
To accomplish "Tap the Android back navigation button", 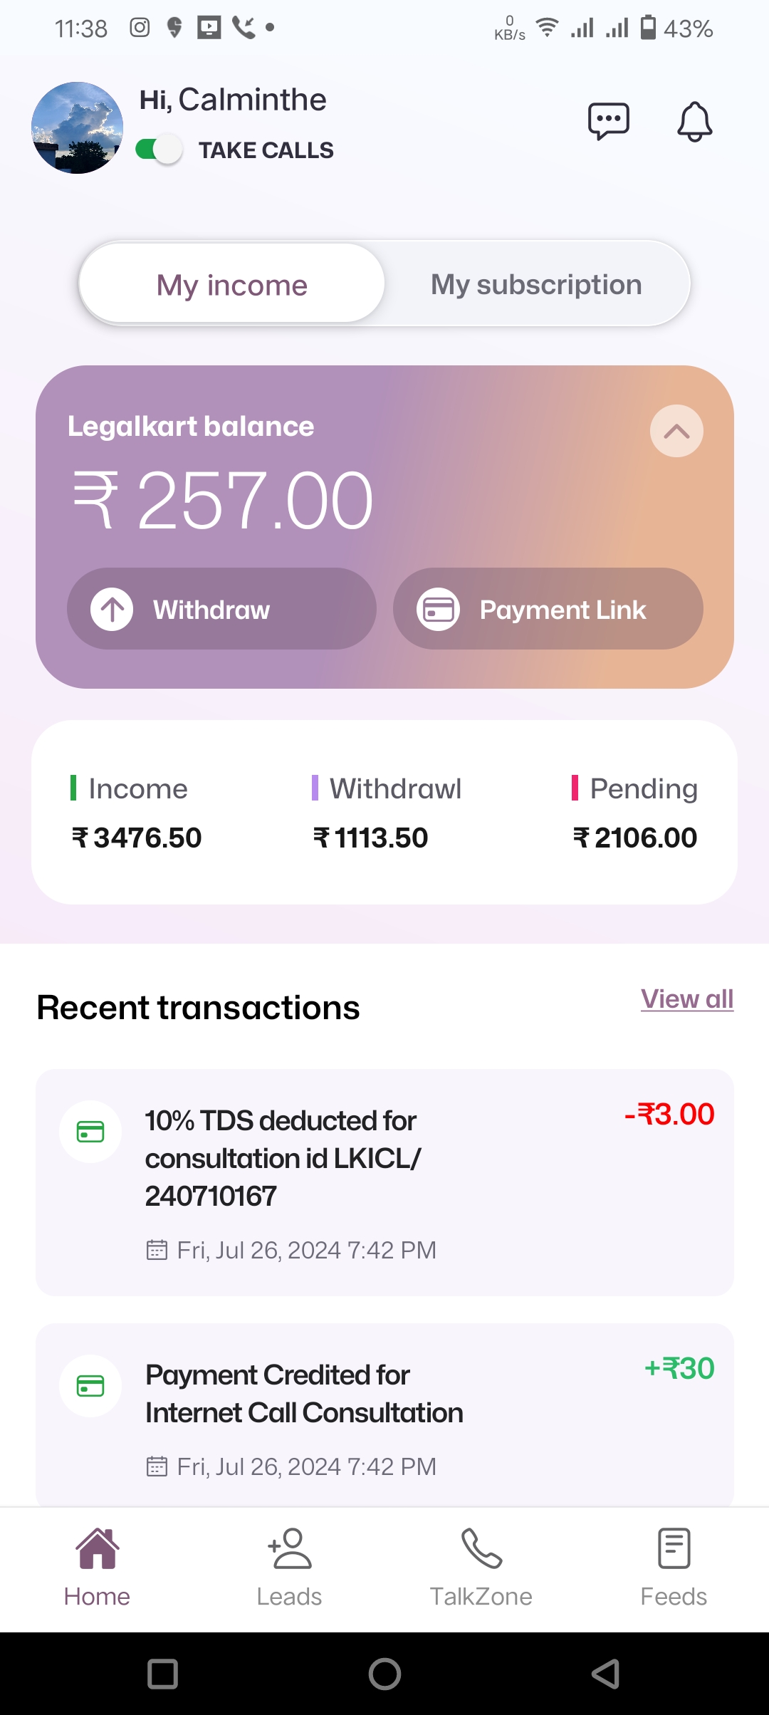I will point(605,1674).
